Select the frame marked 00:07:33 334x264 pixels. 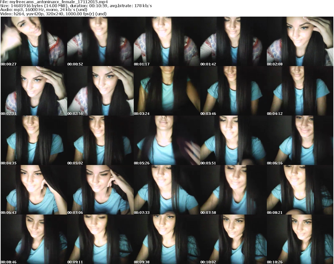pos(167,190)
